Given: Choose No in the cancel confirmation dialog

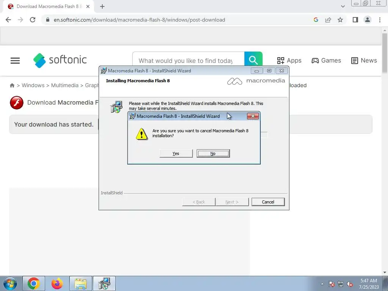Looking at the screenshot, I should click(x=213, y=153).
